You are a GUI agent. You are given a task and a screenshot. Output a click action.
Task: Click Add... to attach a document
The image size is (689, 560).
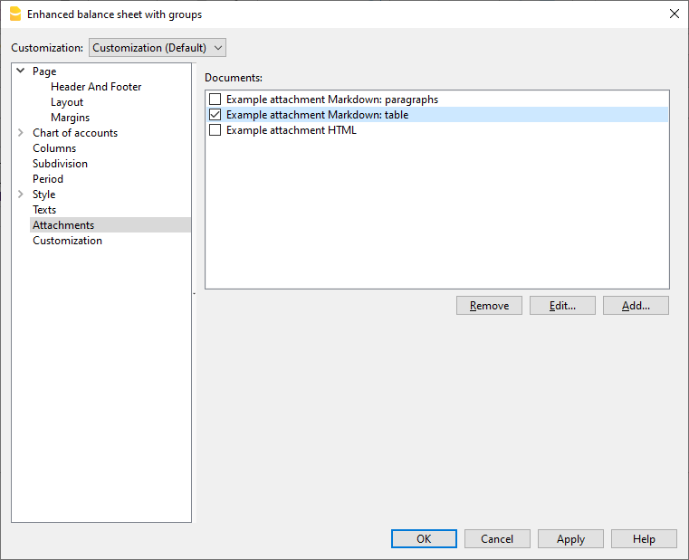click(636, 306)
